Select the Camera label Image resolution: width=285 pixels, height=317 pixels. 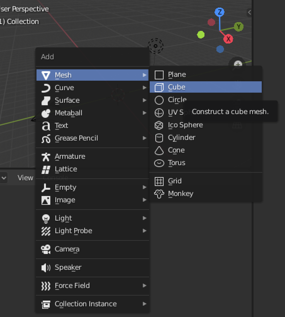[x=67, y=249]
